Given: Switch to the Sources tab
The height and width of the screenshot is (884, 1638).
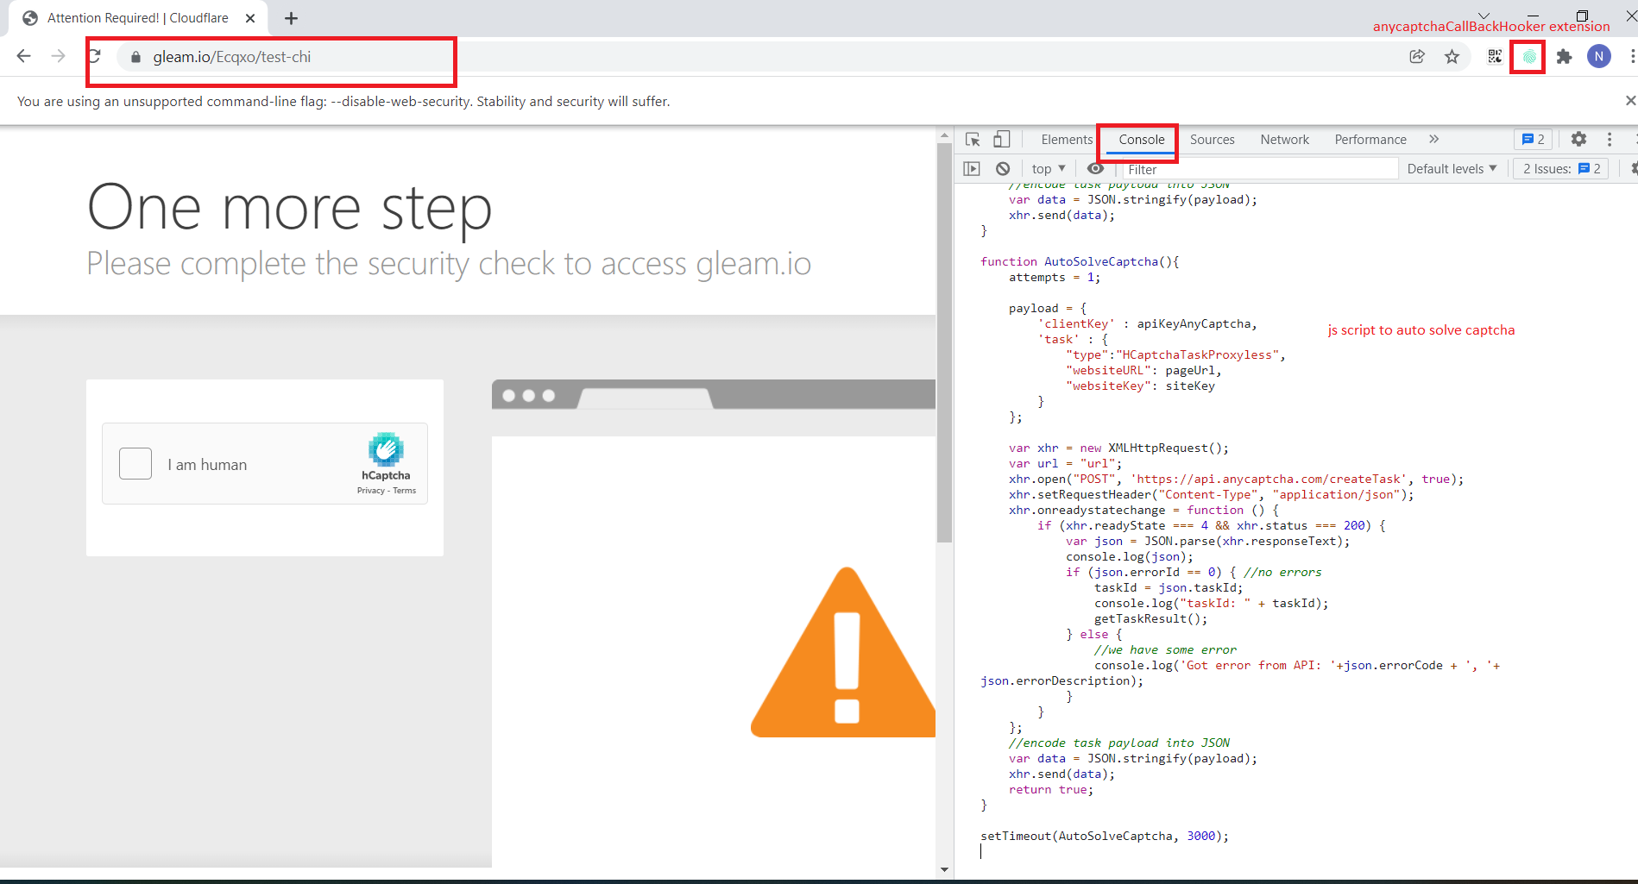Looking at the screenshot, I should (x=1212, y=140).
